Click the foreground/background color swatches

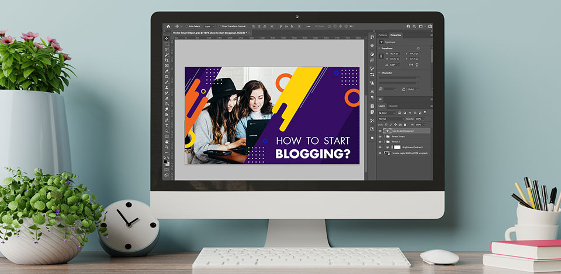[167, 162]
